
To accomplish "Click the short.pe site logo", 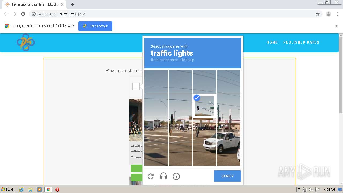I will pyautogui.click(x=26, y=42).
